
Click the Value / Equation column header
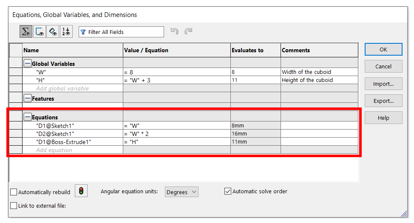[177, 50]
